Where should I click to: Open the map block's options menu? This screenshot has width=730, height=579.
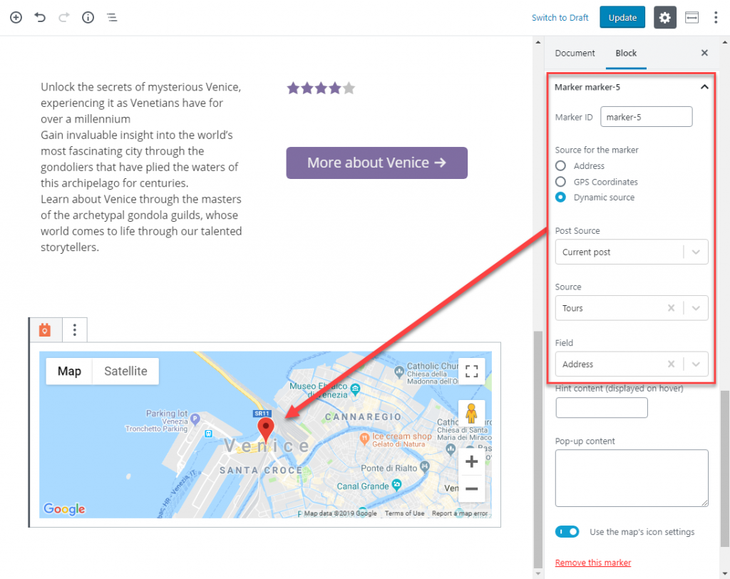[75, 329]
